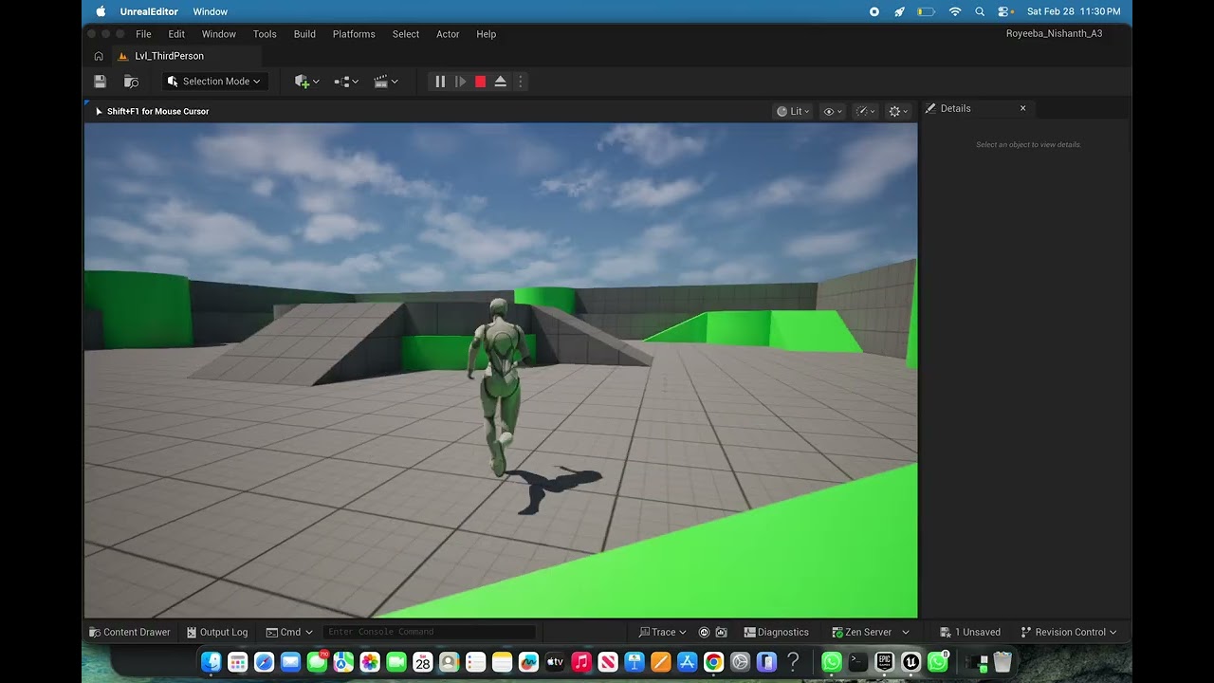Toggle trace recording with the circular status bar icon
Image resolution: width=1214 pixels, height=683 pixels.
click(x=704, y=632)
